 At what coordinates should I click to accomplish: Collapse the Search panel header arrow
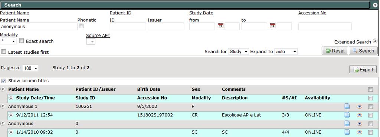(375, 5)
